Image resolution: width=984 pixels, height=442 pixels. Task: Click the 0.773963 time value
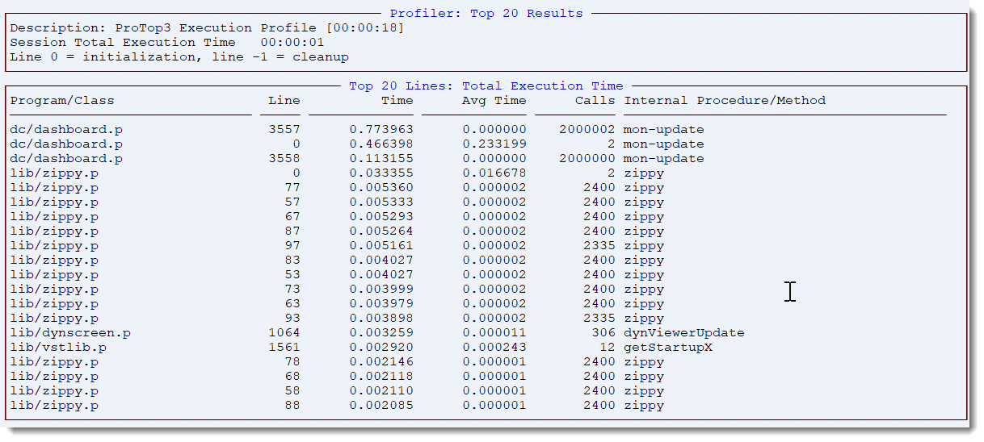(381, 130)
